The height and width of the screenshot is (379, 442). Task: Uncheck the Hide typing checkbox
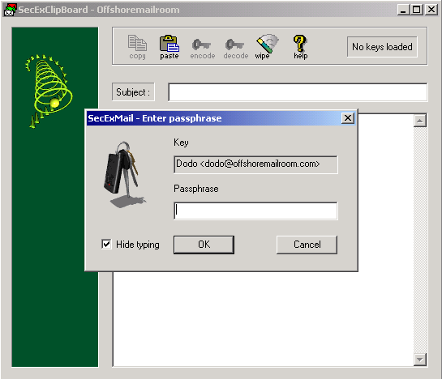tap(106, 244)
